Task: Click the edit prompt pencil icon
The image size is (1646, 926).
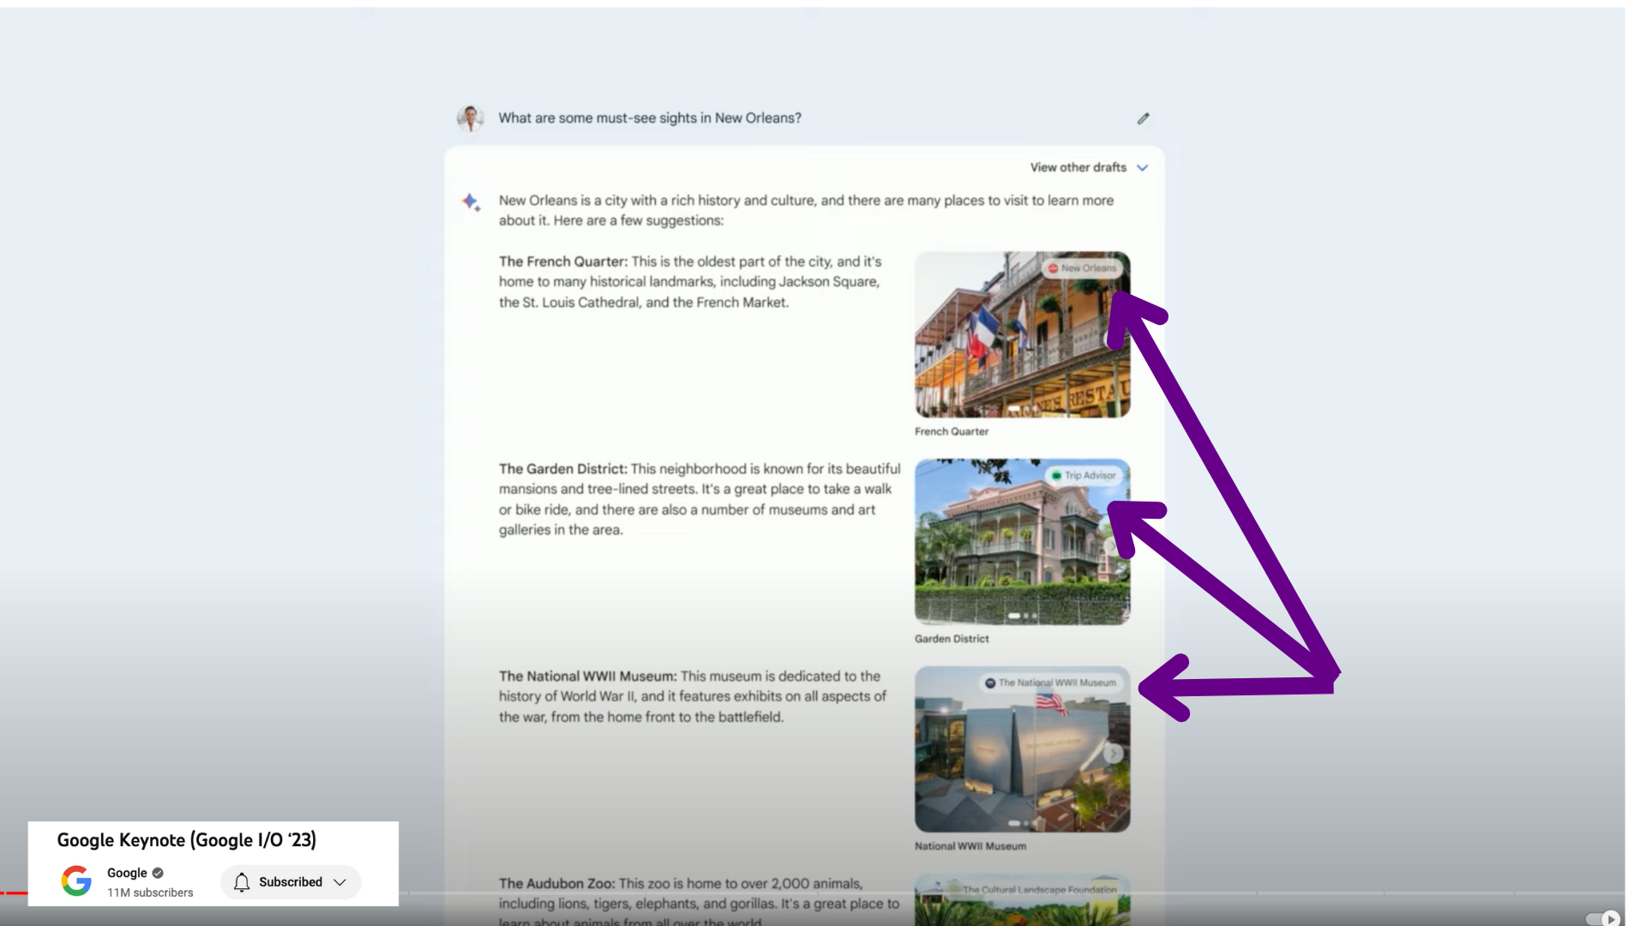Action: pos(1143,118)
